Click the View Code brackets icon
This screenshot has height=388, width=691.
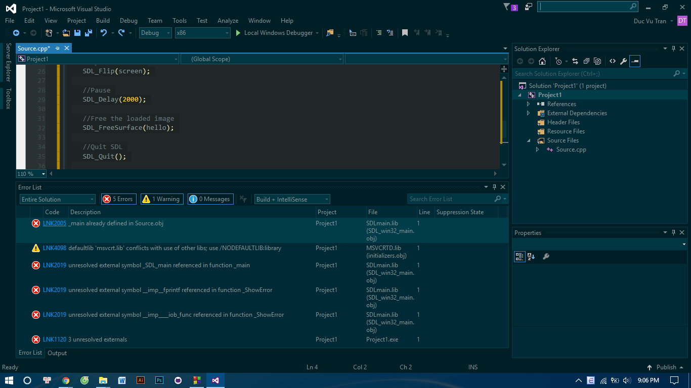(x=612, y=61)
